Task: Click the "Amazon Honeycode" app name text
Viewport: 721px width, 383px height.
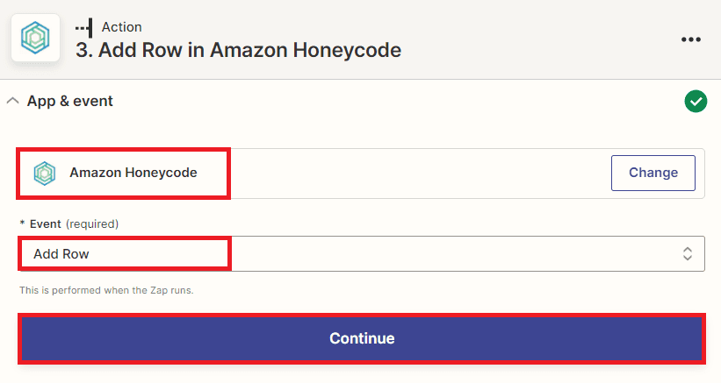Action: [x=133, y=173]
